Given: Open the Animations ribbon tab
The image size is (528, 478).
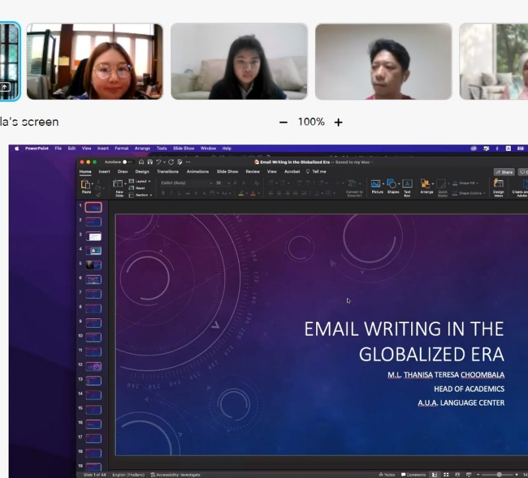Looking at the screenshot, I should point(197,171).
